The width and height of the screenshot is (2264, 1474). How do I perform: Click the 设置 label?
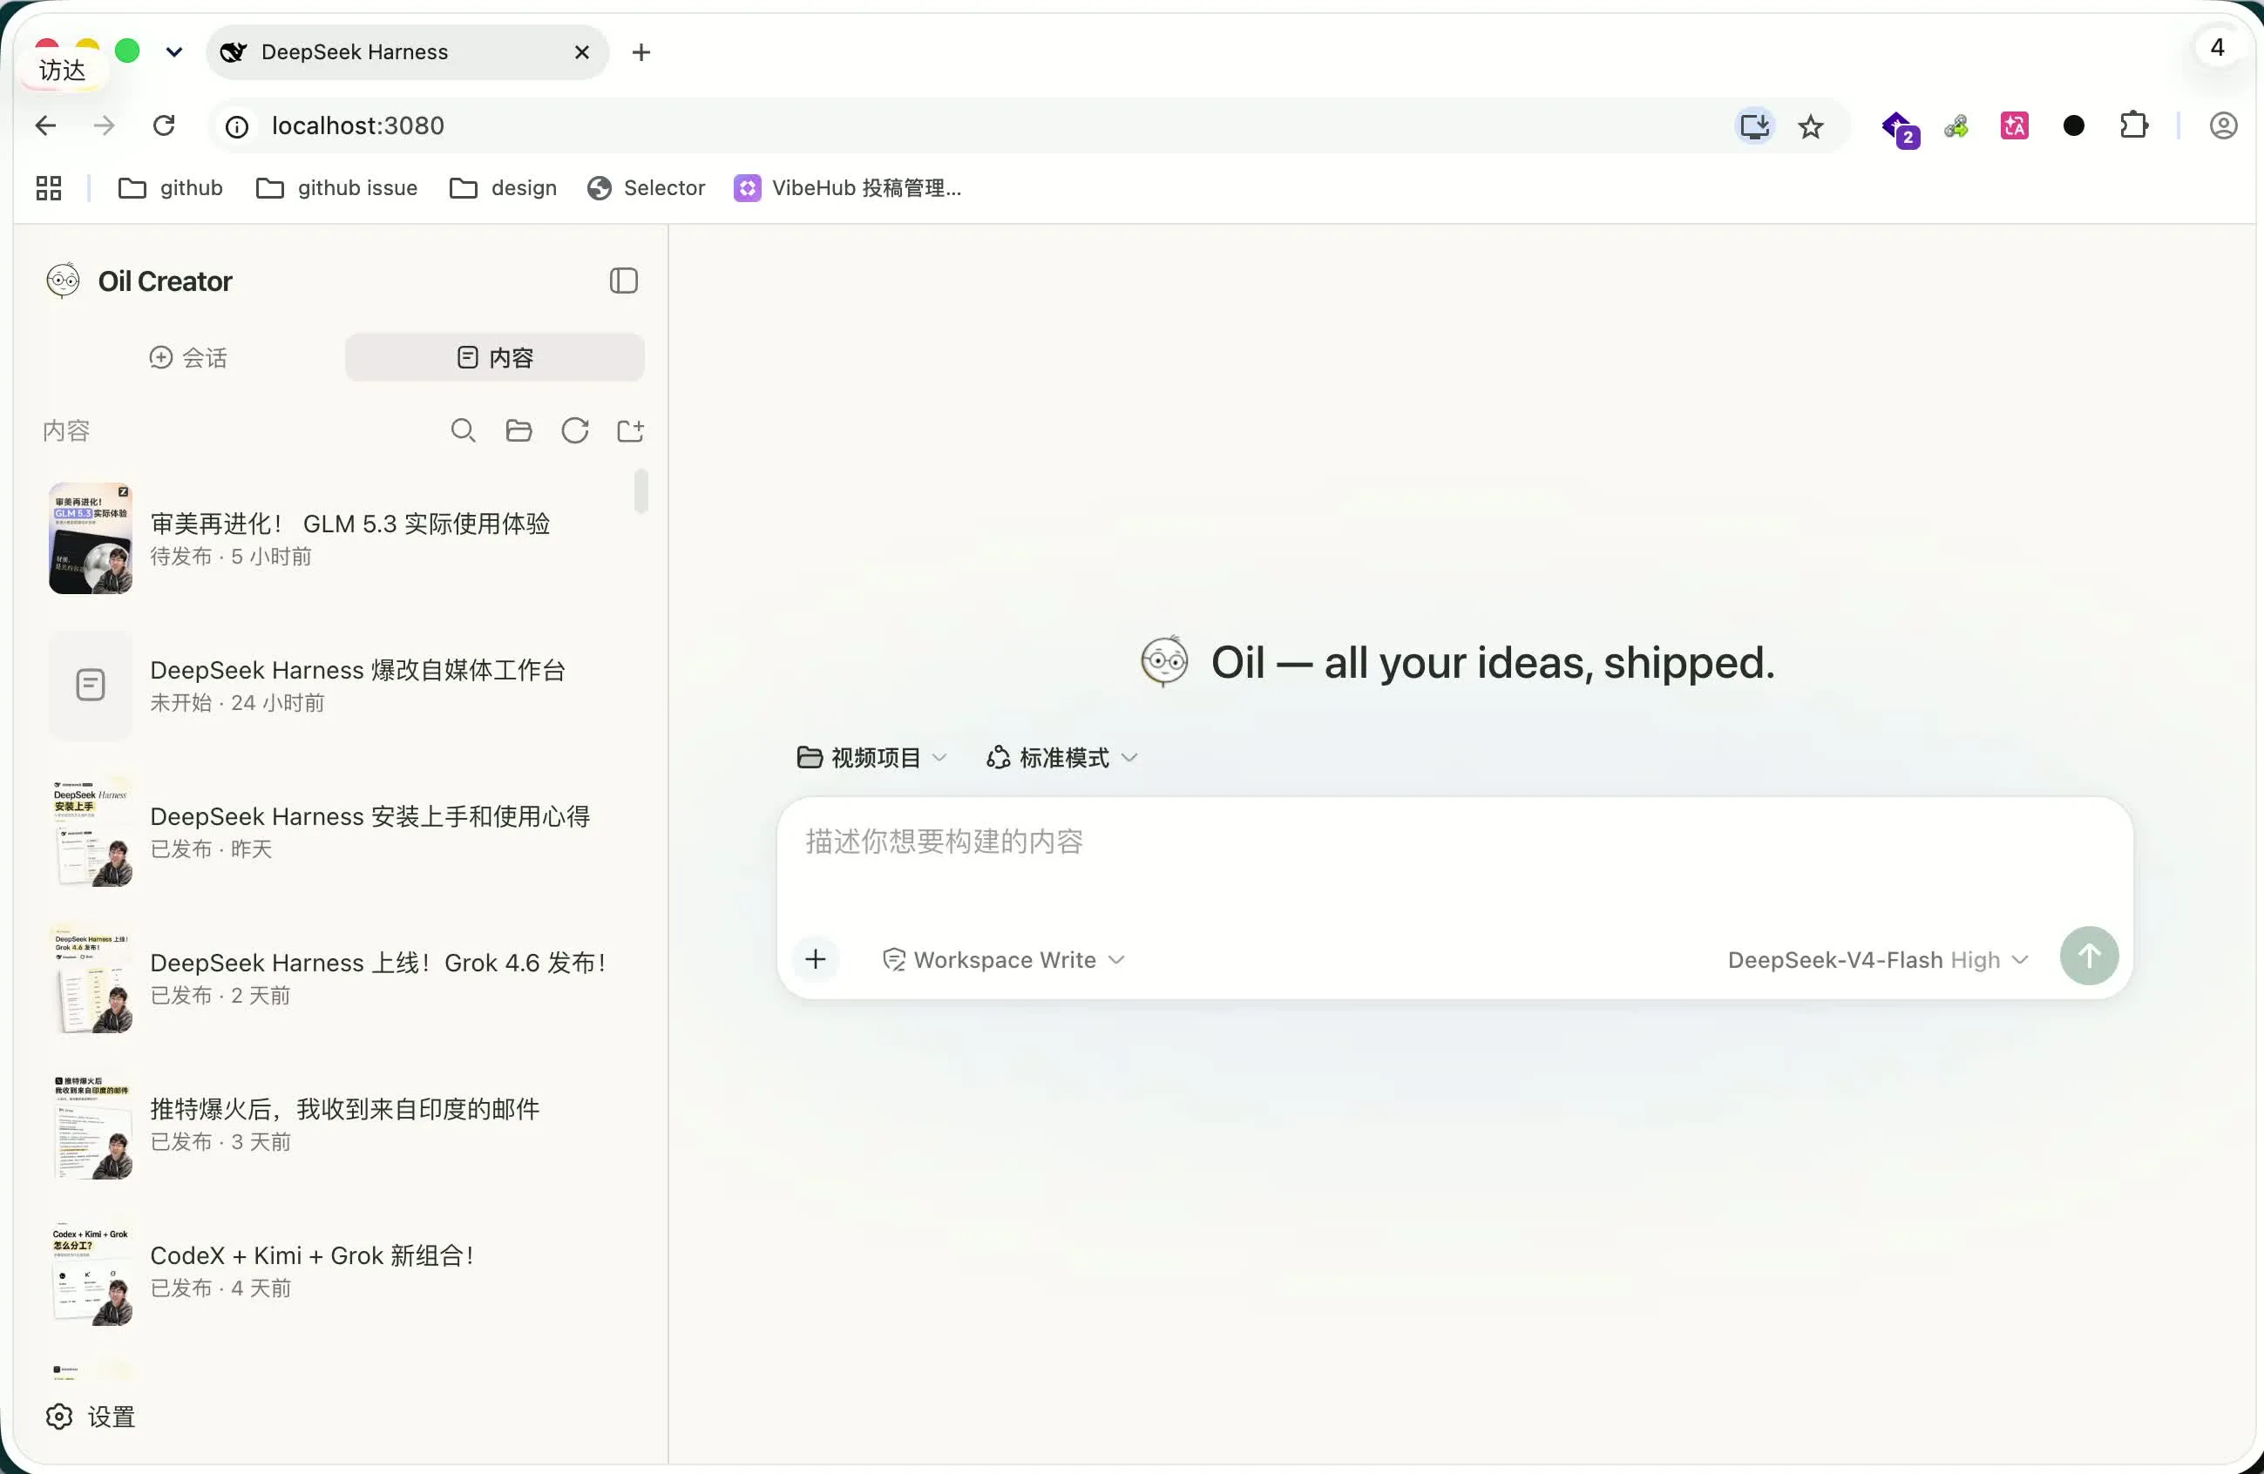tap(112, 1417)
